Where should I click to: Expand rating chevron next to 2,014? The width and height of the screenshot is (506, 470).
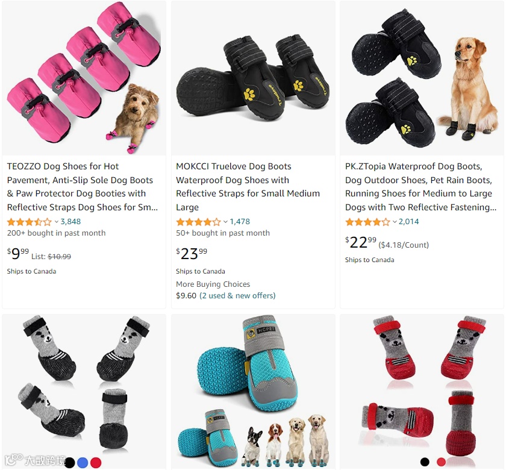point(395,222)
